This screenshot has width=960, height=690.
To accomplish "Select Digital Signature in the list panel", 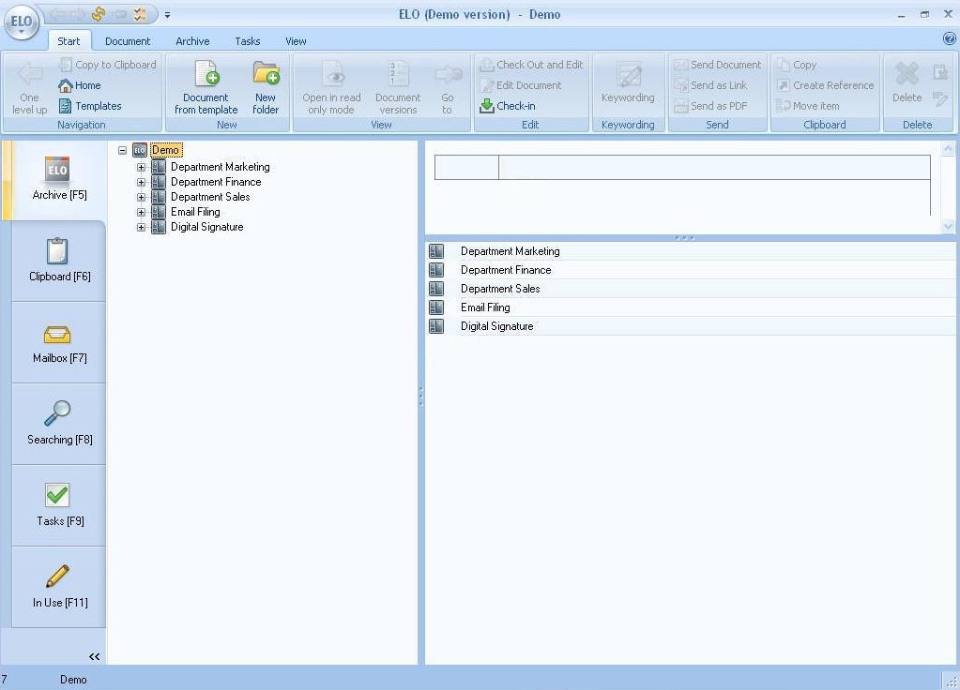I will pos(496,326).
